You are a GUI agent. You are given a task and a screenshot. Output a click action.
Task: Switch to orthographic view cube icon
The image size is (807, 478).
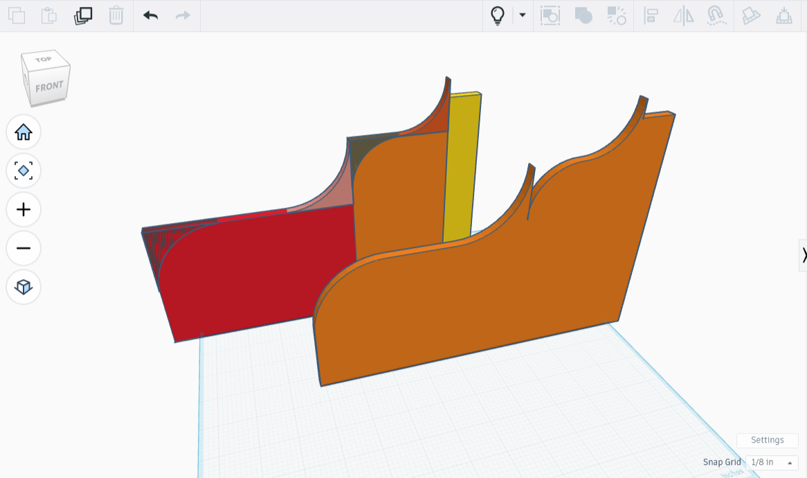coord(24,287)
